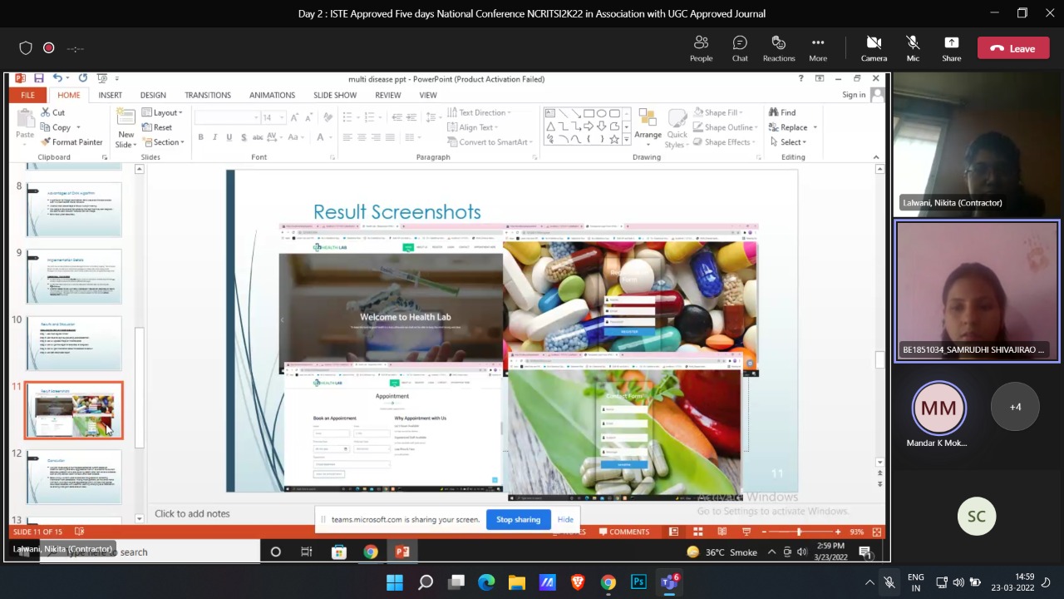Image resolution: width=1064 pixels, height=599 pixels.
Task: Click the Paste clipboard icon
Action: (25, 119)
